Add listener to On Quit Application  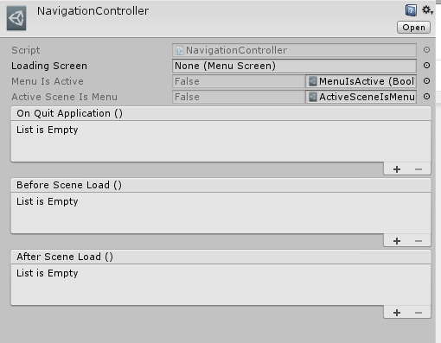coord(397,169)
